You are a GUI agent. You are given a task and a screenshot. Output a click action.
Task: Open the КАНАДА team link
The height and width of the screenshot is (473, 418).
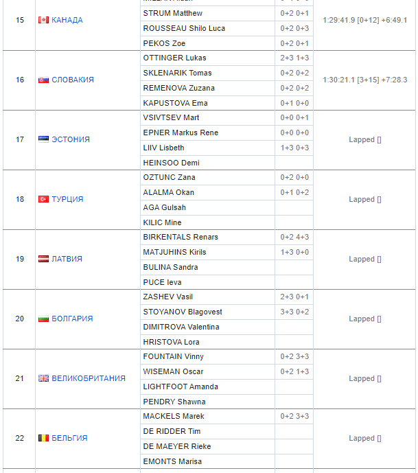(x=67, y=21)
